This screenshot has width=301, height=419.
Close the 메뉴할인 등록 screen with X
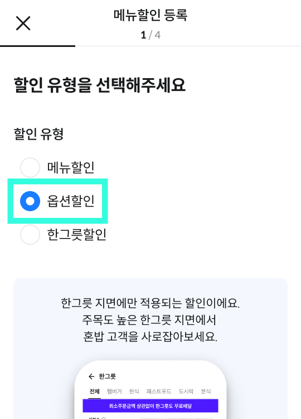pos(23,23)
